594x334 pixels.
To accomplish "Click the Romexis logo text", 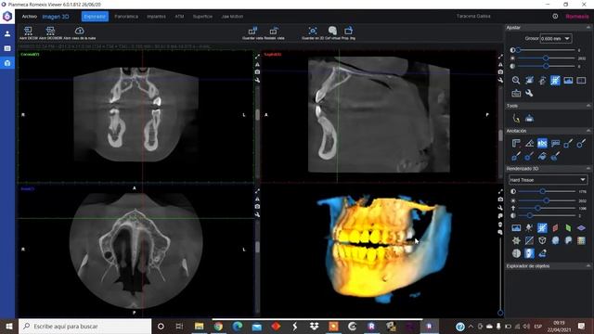I will coord(577,17).
